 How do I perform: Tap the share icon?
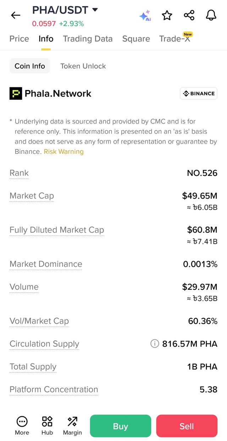[189, 15]
